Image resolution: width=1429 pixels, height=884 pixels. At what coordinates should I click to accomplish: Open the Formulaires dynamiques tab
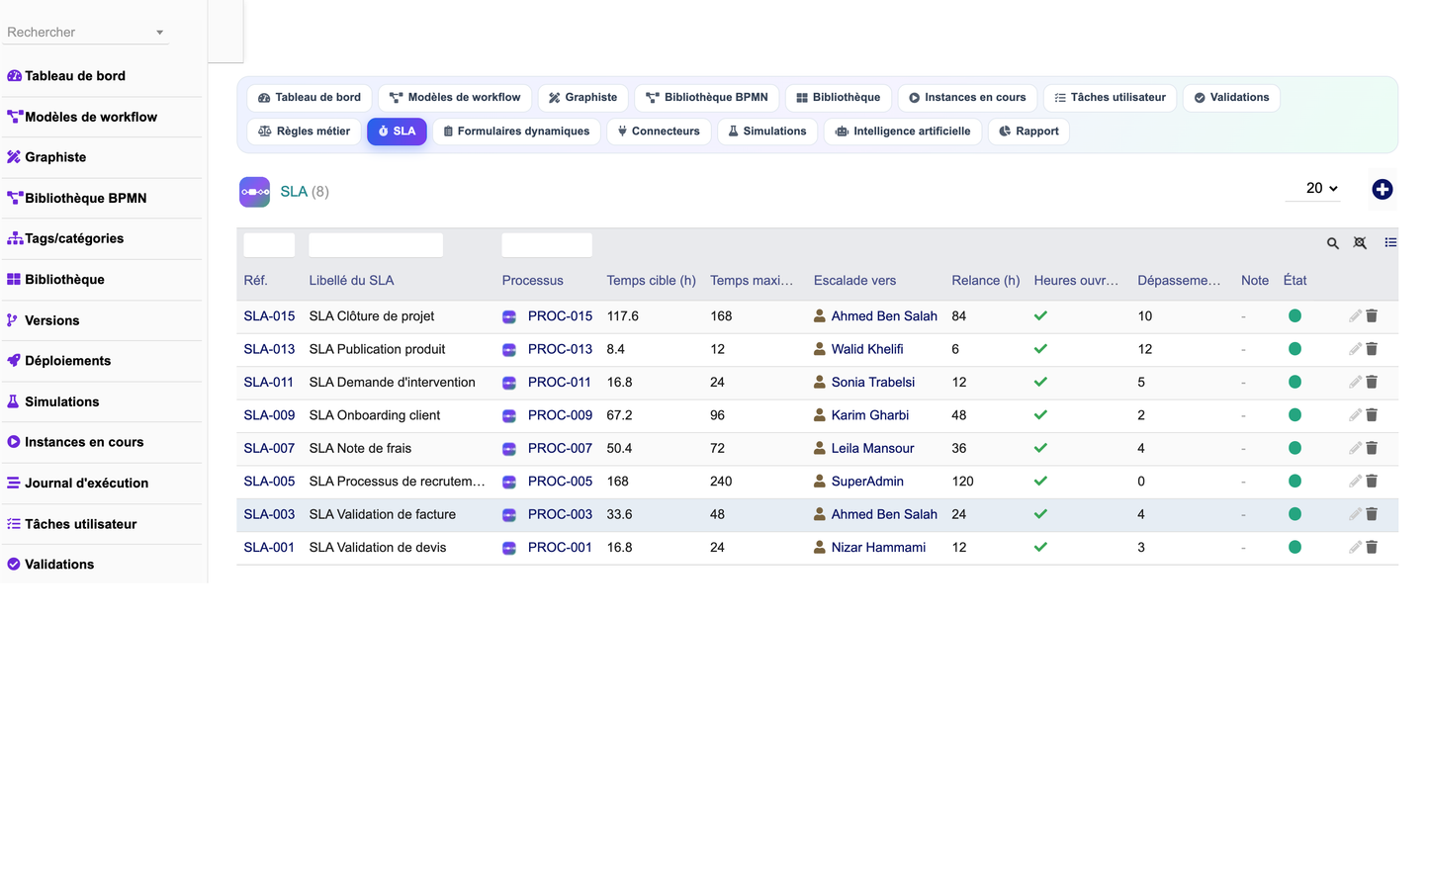point(516,132)
